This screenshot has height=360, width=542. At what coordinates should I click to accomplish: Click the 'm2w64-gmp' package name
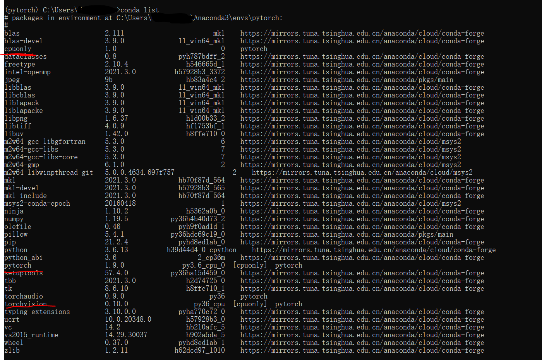[x=22, y=165]
